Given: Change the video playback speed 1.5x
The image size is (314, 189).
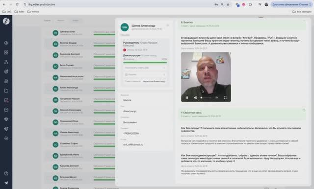Looking at the screenshot, I should pyautogui.click(x=216, y=97).
